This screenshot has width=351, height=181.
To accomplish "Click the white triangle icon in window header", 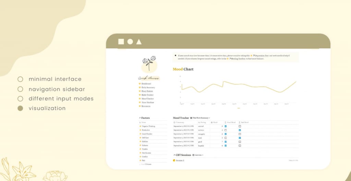I will pos(139,42).
